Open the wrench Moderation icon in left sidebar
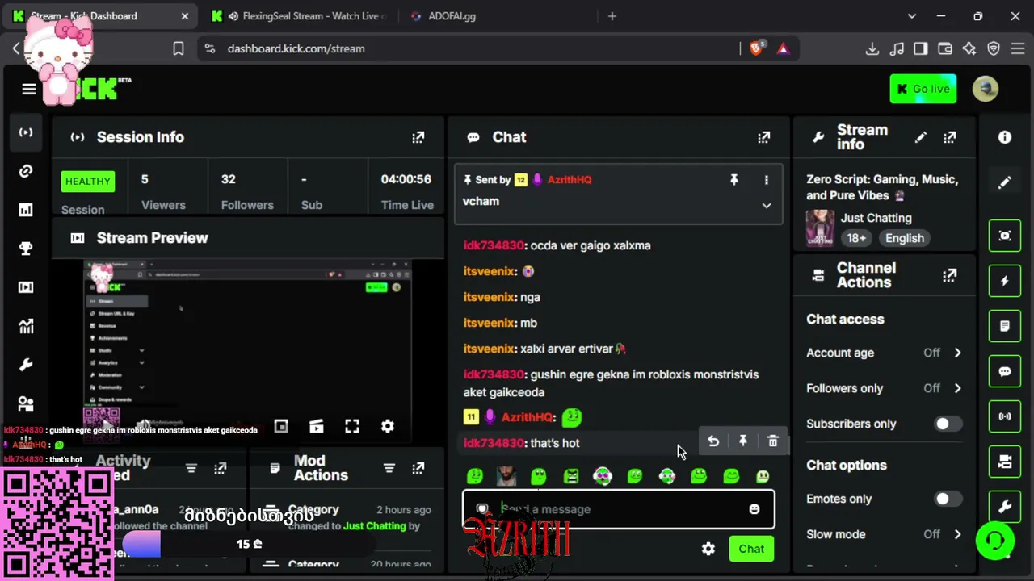Screen dimensions: 1034x581 [x=26, y=365]
